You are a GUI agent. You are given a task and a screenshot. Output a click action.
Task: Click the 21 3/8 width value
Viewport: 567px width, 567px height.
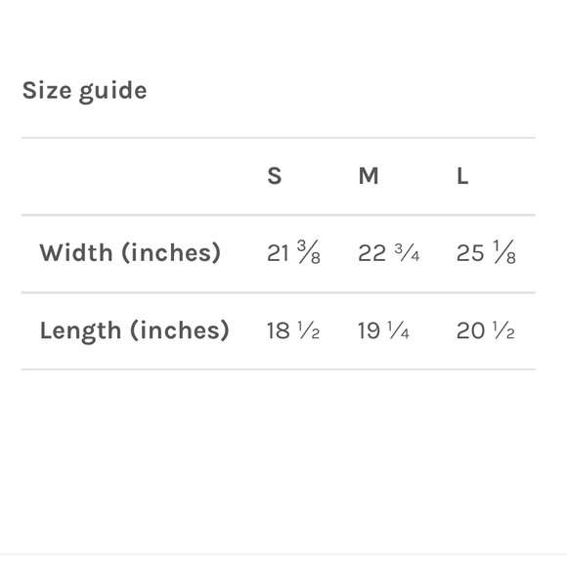coord(293,252)
